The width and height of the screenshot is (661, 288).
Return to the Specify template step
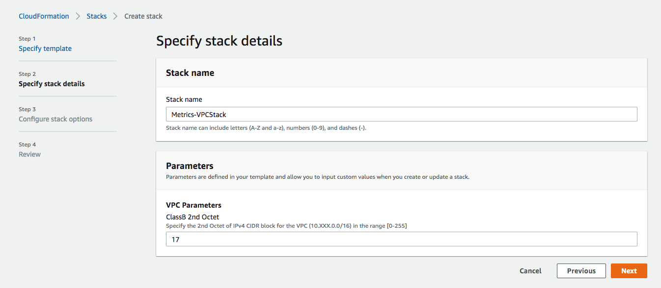point(45,48)
